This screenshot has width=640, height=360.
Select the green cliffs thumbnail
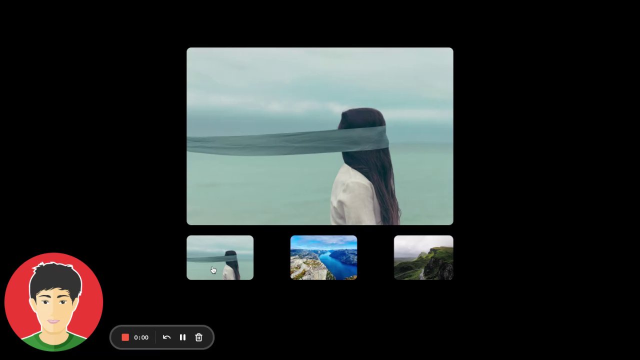click(423, 257)
